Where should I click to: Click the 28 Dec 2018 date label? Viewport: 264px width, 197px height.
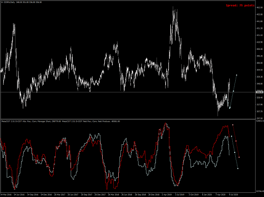point(154,194)
